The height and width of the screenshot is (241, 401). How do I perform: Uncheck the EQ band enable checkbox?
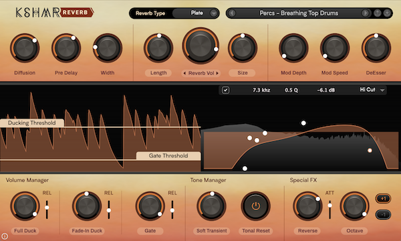pos(226,90)
